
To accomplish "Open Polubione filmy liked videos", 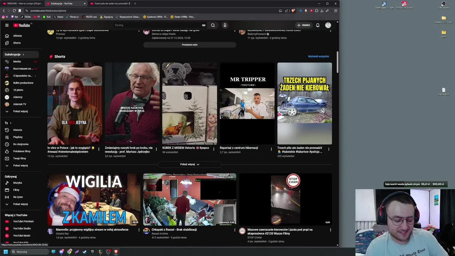I will (21, 151).
